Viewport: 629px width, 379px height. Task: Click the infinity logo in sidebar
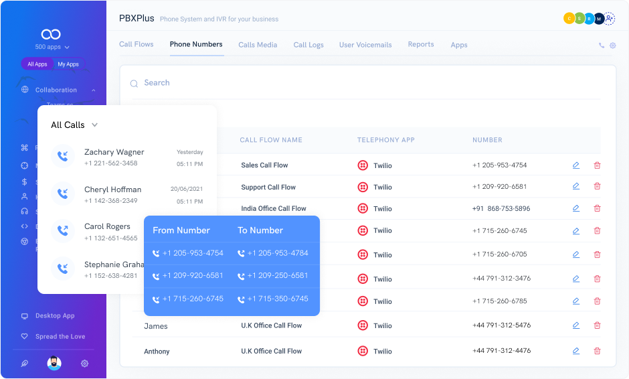(52, 34)
